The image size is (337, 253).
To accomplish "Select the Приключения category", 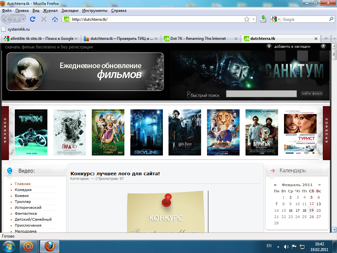I will (28, 225).
